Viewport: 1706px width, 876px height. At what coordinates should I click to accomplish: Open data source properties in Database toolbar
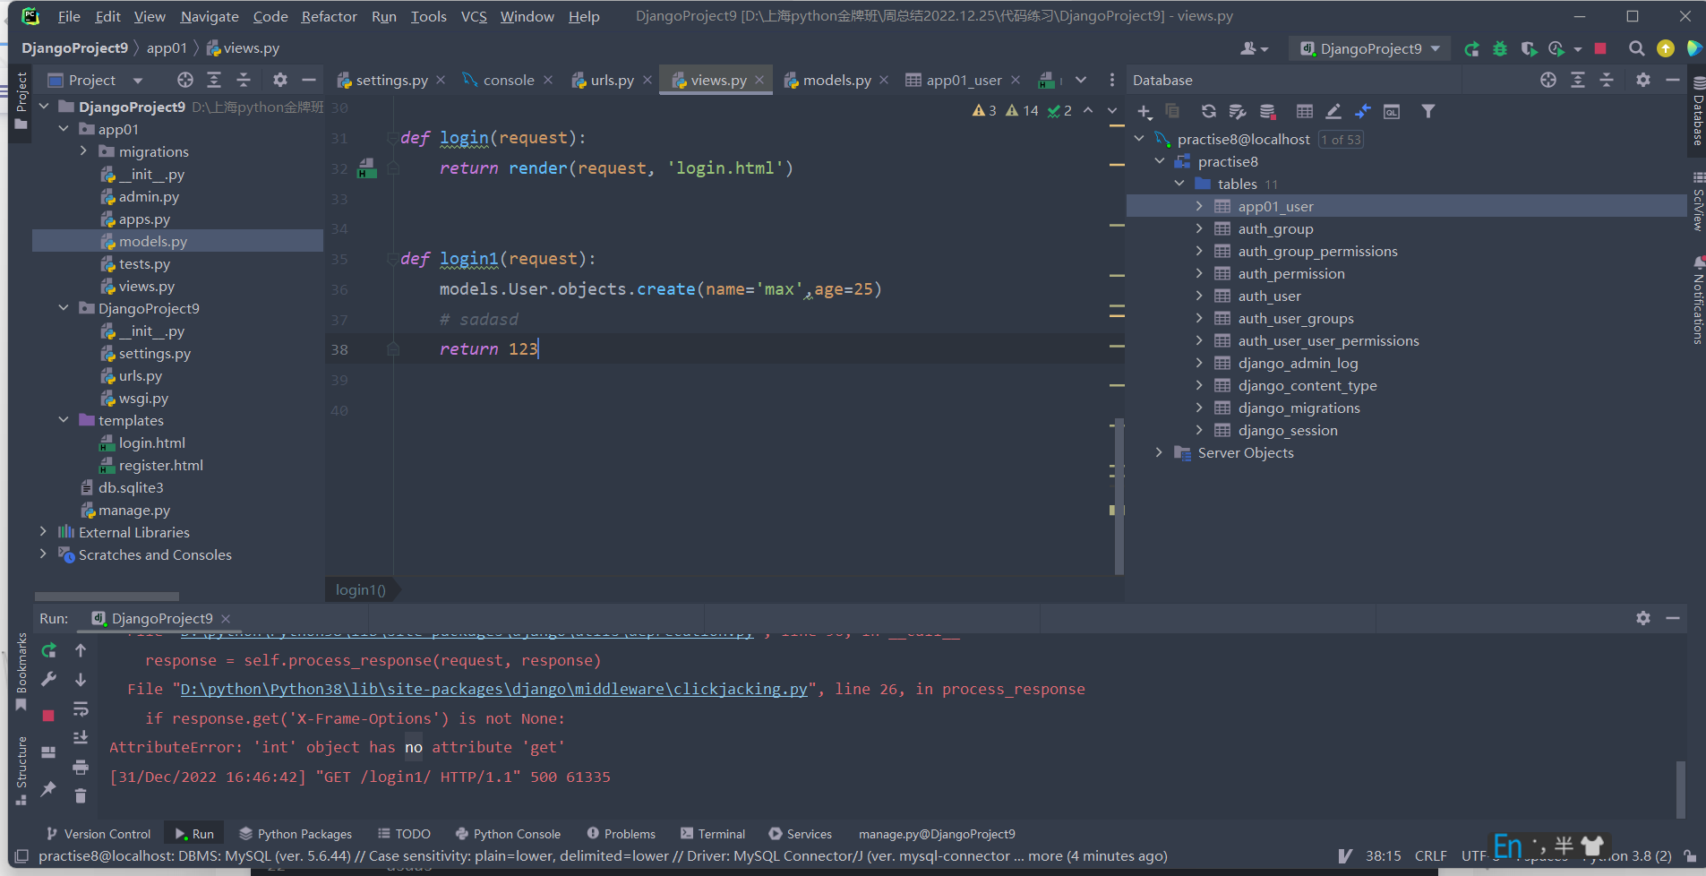[1238, 111]
